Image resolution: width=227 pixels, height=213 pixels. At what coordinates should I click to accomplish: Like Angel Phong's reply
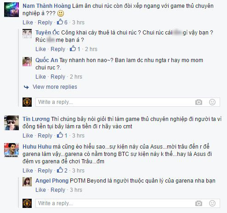click(x=40, y=190)
